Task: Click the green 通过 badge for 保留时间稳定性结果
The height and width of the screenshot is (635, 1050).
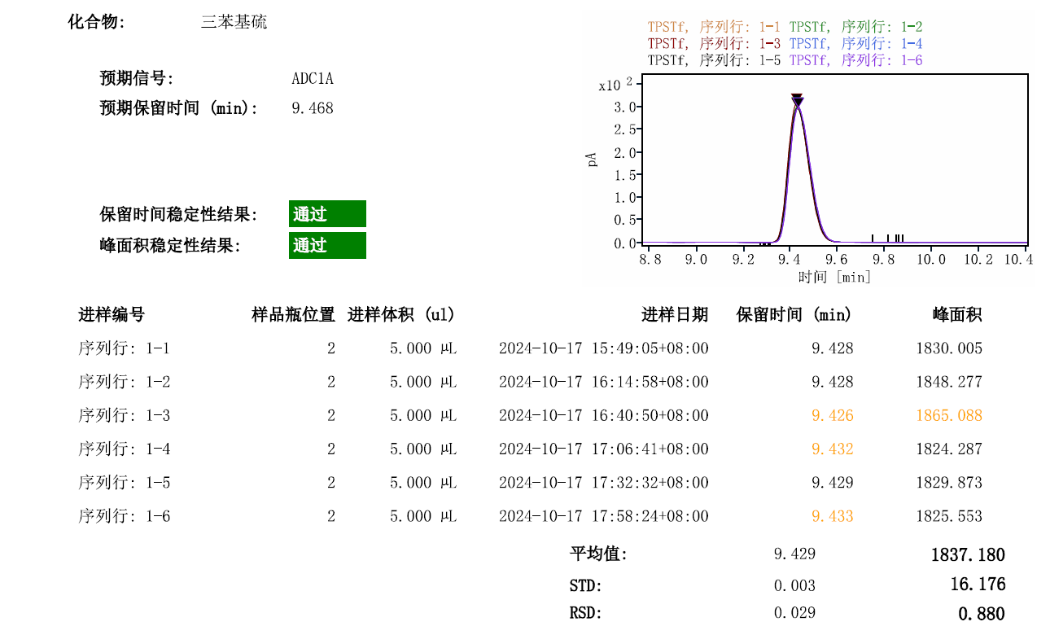Action: point(327,214)
